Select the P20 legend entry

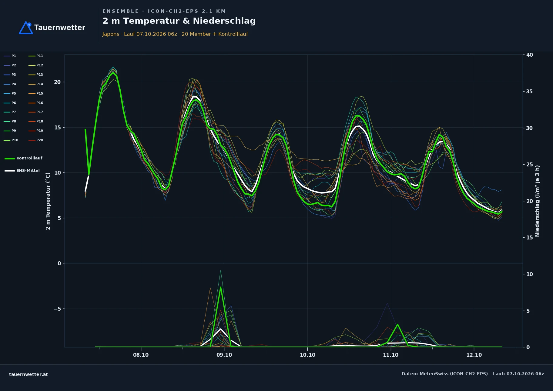36,140
